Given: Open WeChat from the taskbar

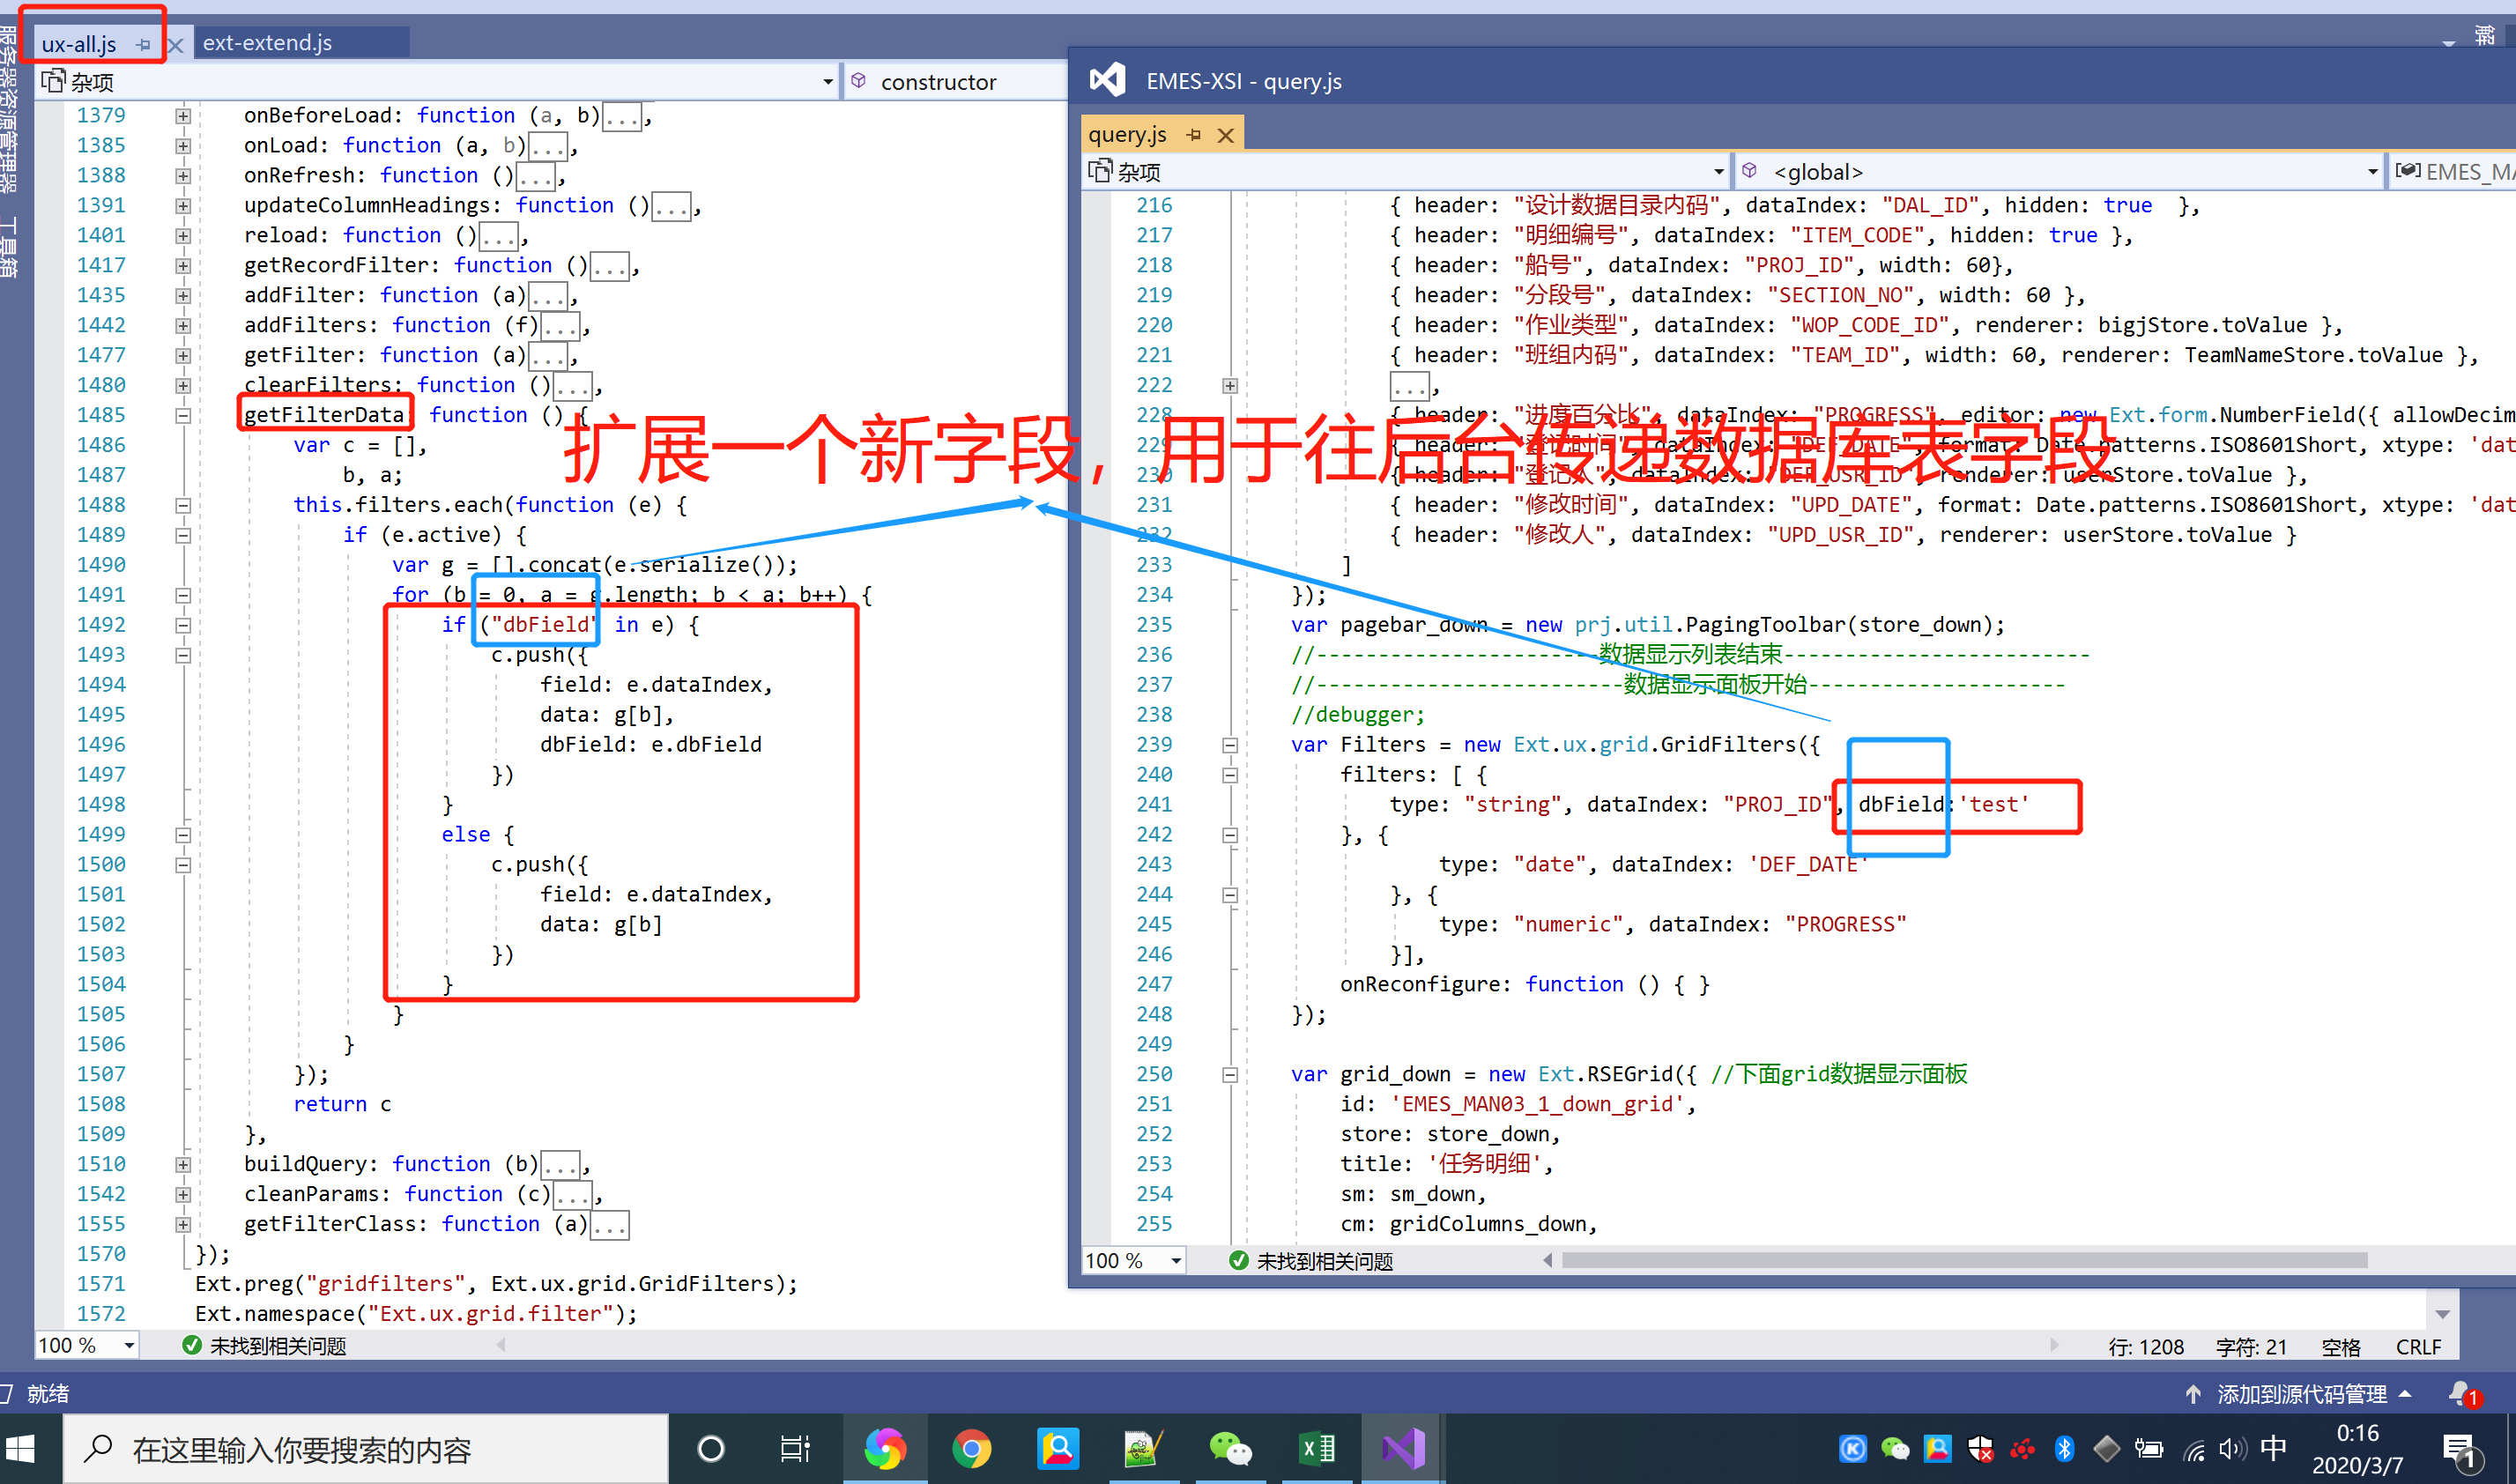Looking at the screenshot, I should [x=1230, y=1449].
